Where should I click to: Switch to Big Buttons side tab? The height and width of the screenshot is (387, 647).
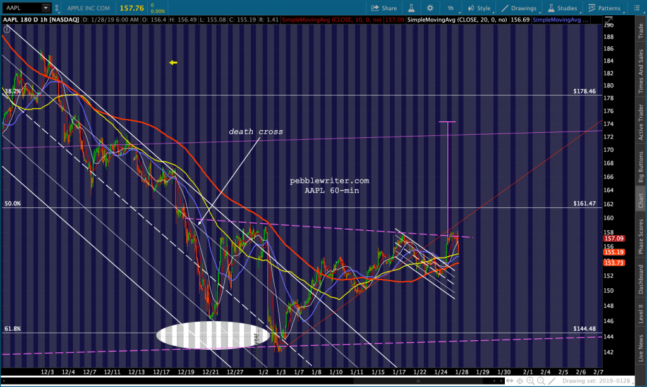click(641, 167)
